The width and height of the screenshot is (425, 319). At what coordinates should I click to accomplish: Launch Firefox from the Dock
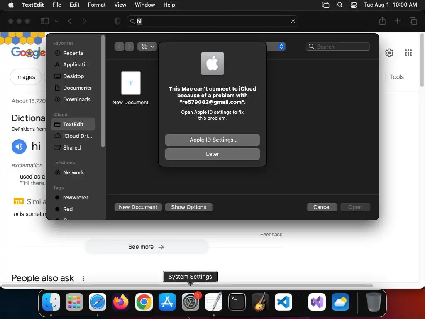coord(121,302)
